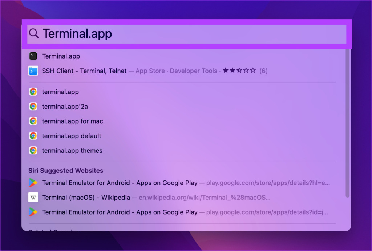The height and width of the screenshot is (251, 372).
Task: Select the "terminal.app themes" suggestion text
Action: pos(72,151)
